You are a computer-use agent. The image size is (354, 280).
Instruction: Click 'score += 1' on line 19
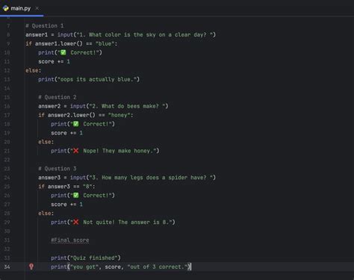pyautogui.click(x=66, y=133)
